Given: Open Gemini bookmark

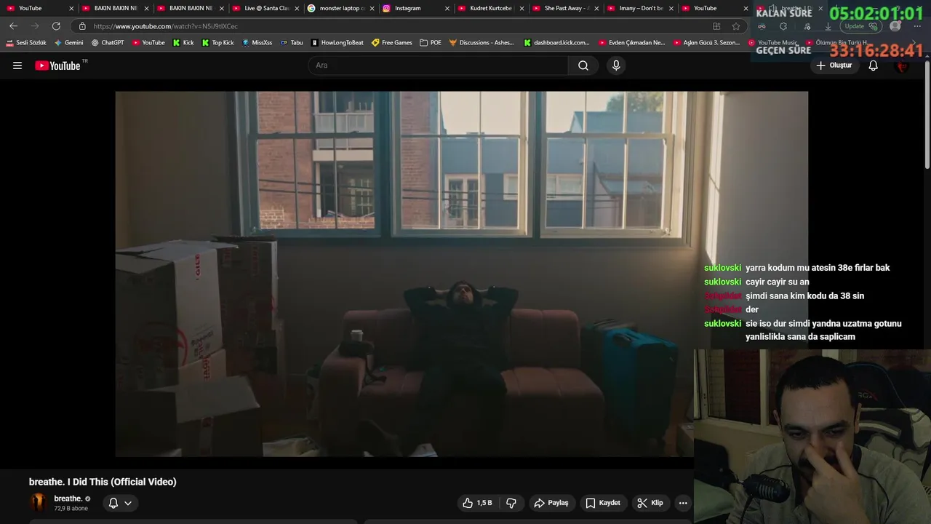Looking at the screenshot, I should point(69,43).
